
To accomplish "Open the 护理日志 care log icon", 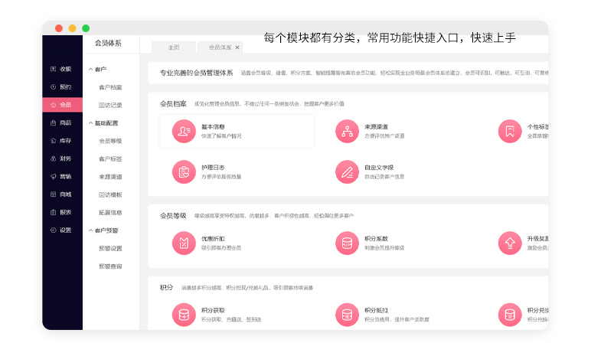I will click(184, 171).
